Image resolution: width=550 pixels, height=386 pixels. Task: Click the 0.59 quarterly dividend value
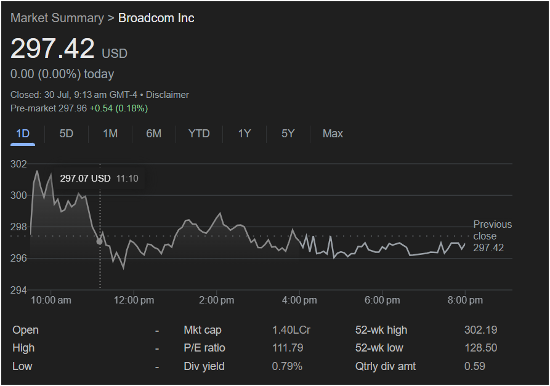[x=475, y=366]
